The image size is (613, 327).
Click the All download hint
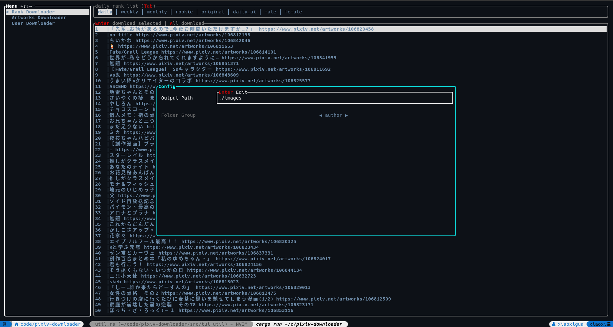[x=187, y=23]
